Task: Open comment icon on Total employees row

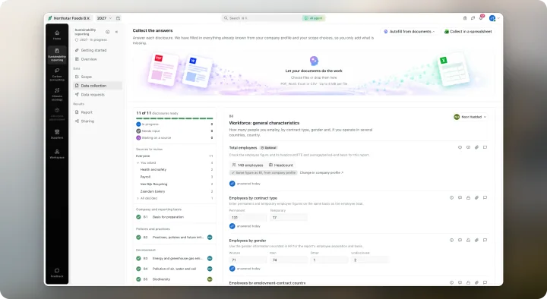Action: click(x=468, y=147)
